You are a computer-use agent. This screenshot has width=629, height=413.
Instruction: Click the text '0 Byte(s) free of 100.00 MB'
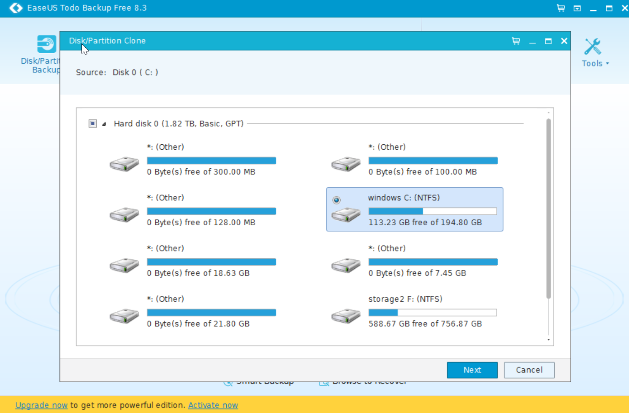click(x=423, y=172)
